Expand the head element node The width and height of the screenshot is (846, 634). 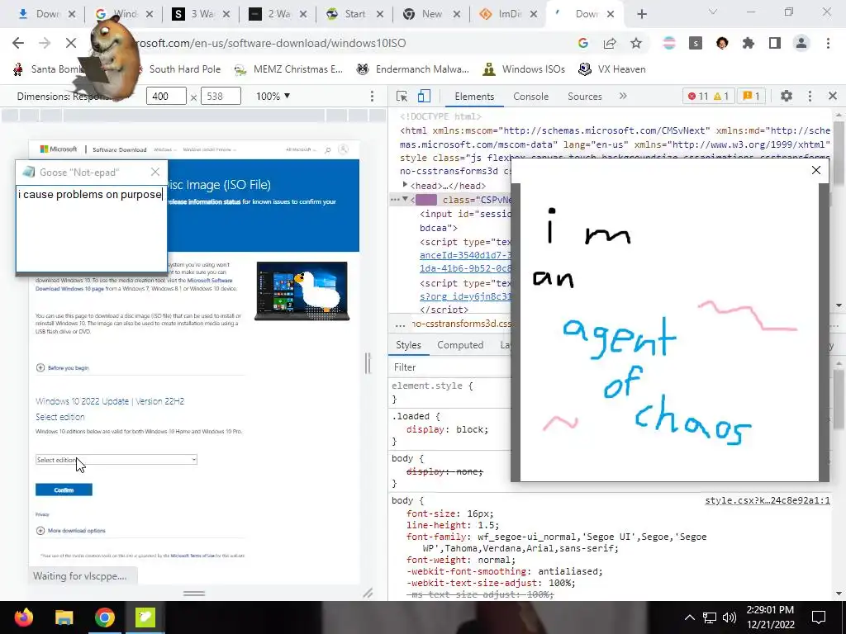click(405, 185)
